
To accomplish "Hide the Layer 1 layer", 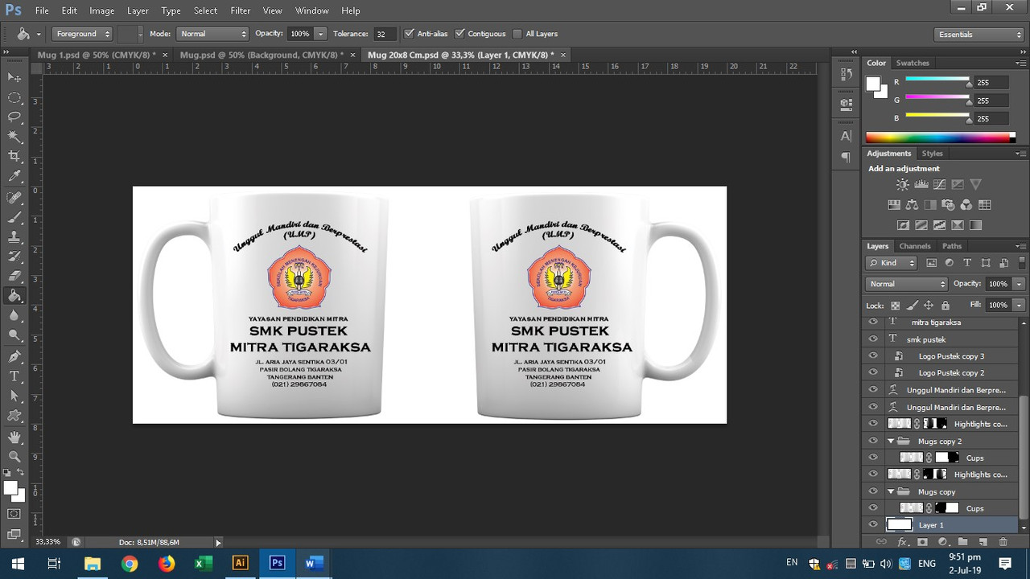I will [873, 524].
